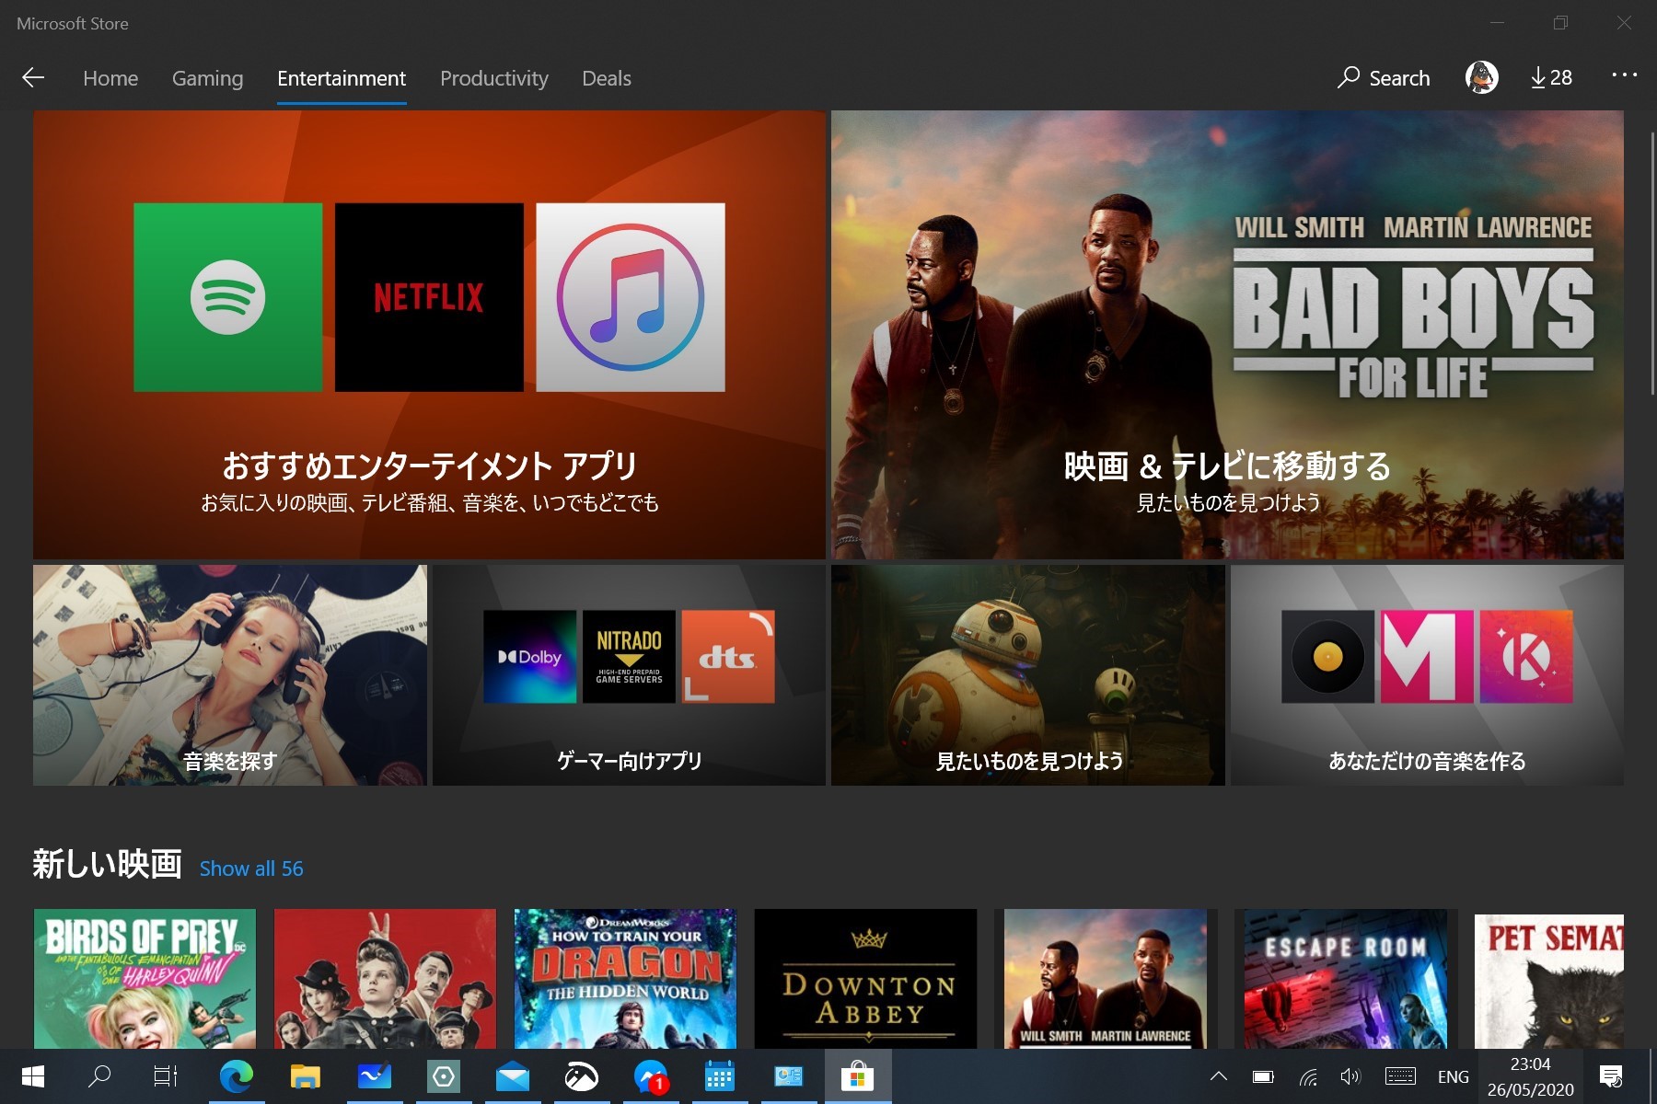The height and width of the screenshot is (1104, 1657).
Task: Open the 見たいものを見つけよう BB-8 tile
Action: click(1028, 675)
